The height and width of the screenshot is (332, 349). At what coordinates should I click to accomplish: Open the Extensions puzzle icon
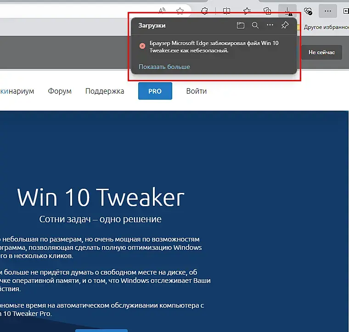[204, 11]
